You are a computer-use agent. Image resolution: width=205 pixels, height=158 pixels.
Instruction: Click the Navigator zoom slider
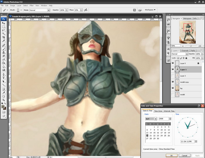191,46
